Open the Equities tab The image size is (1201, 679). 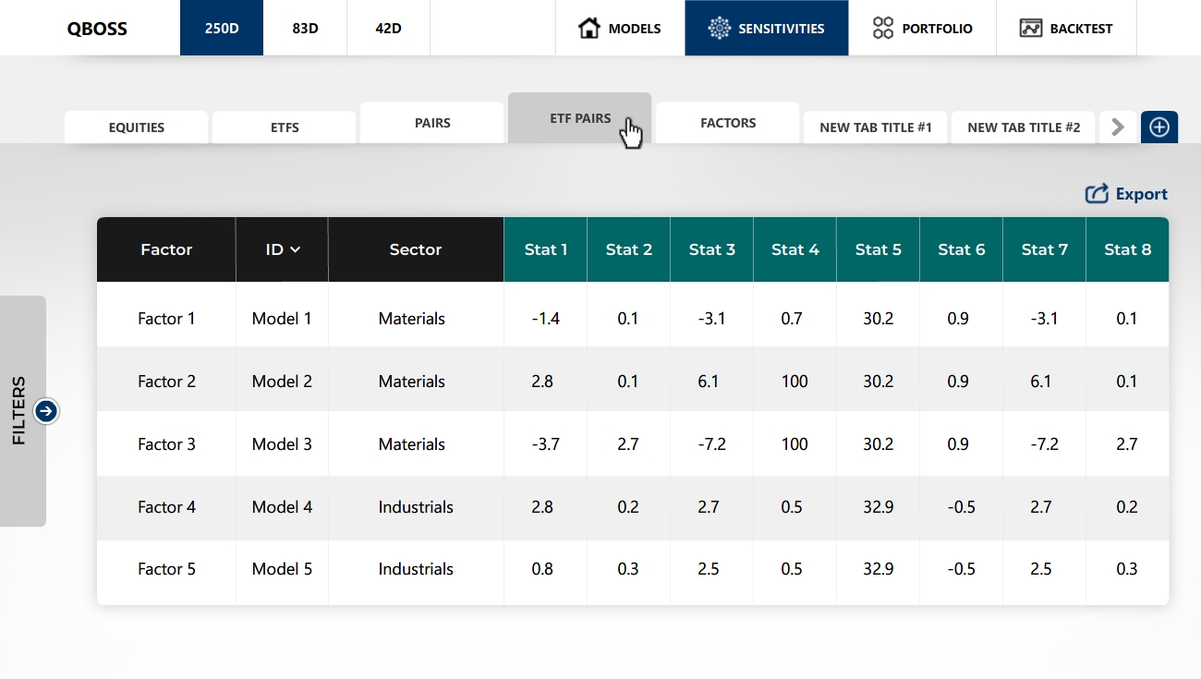tap(137, 127)
